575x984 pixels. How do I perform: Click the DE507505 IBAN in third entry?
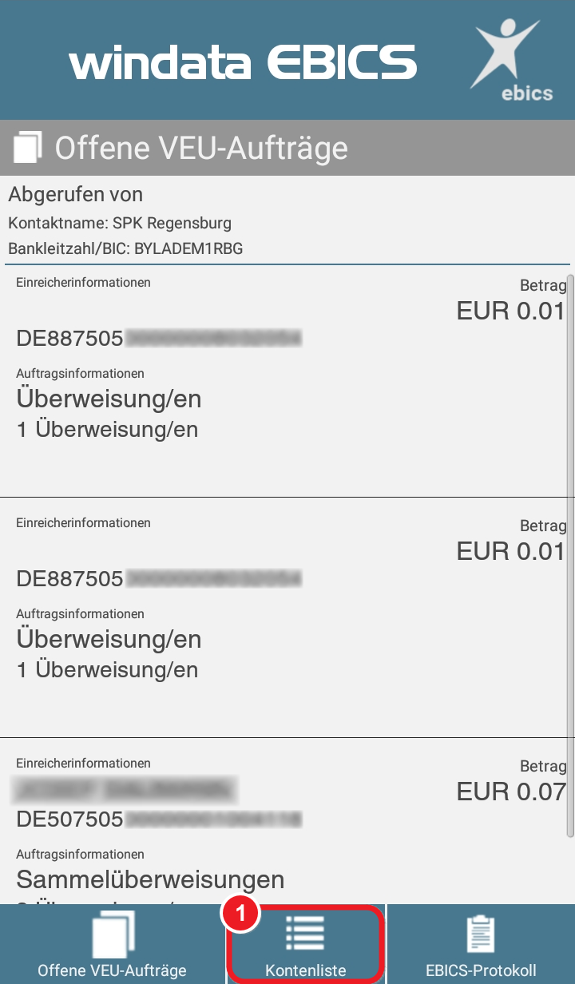pos(159,819)
